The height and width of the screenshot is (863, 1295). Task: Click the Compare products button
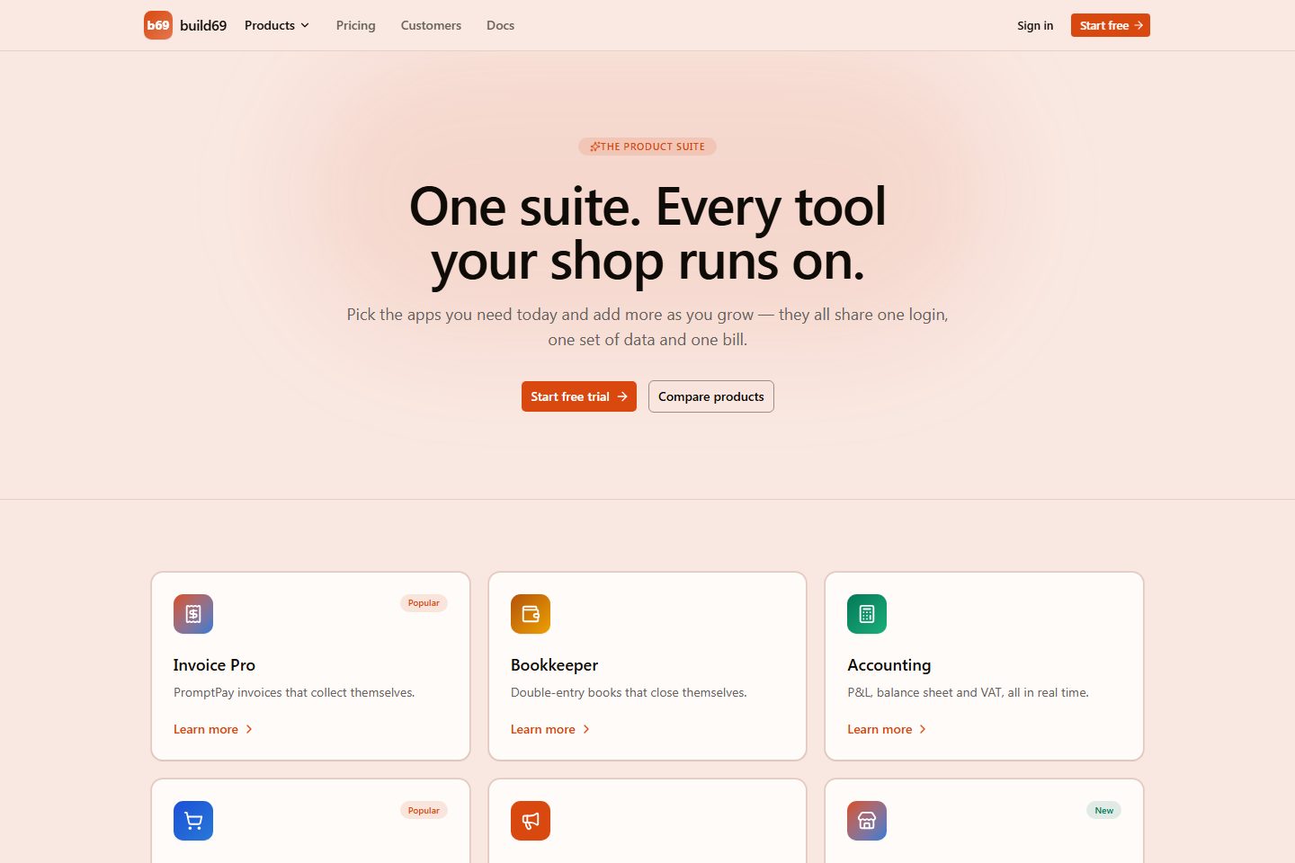711,396
